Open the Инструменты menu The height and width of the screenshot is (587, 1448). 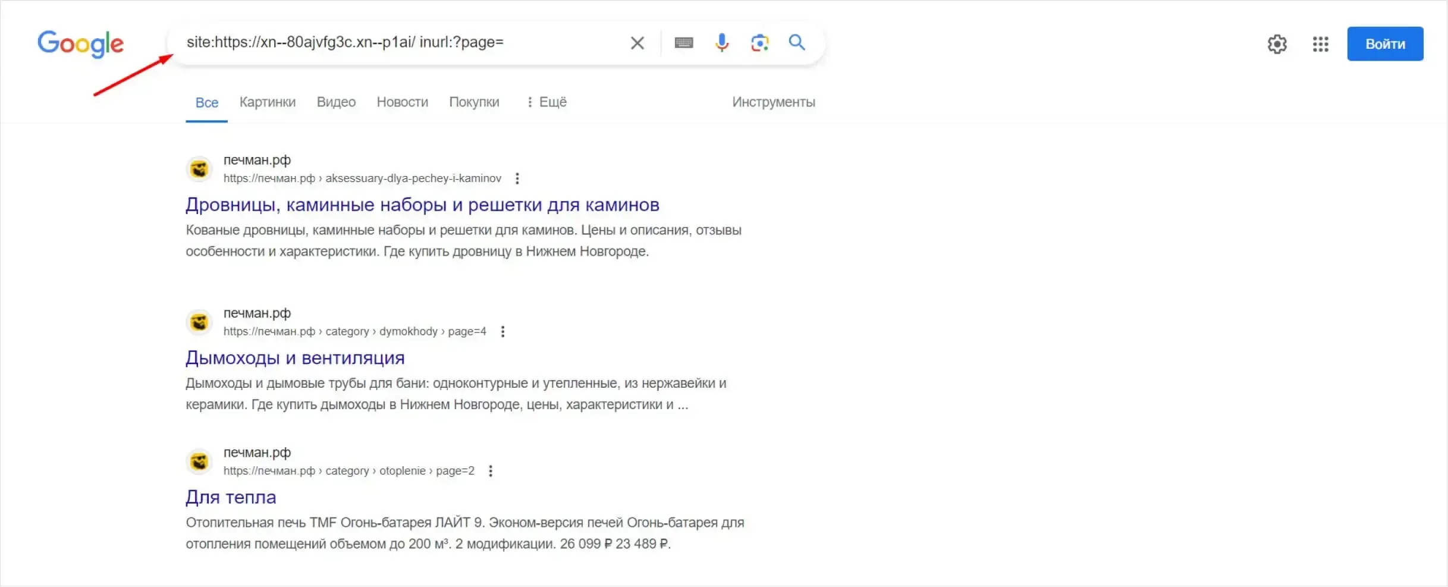tap(773, 102)
